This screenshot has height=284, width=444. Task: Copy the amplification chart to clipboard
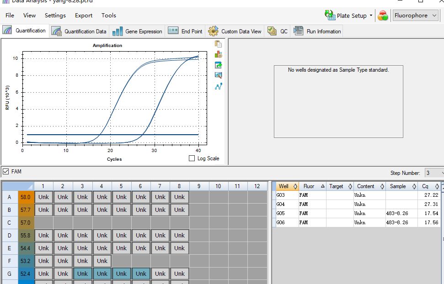(218, 44)
